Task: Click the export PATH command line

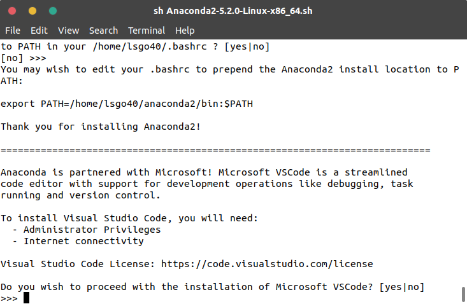Action: 127,104
